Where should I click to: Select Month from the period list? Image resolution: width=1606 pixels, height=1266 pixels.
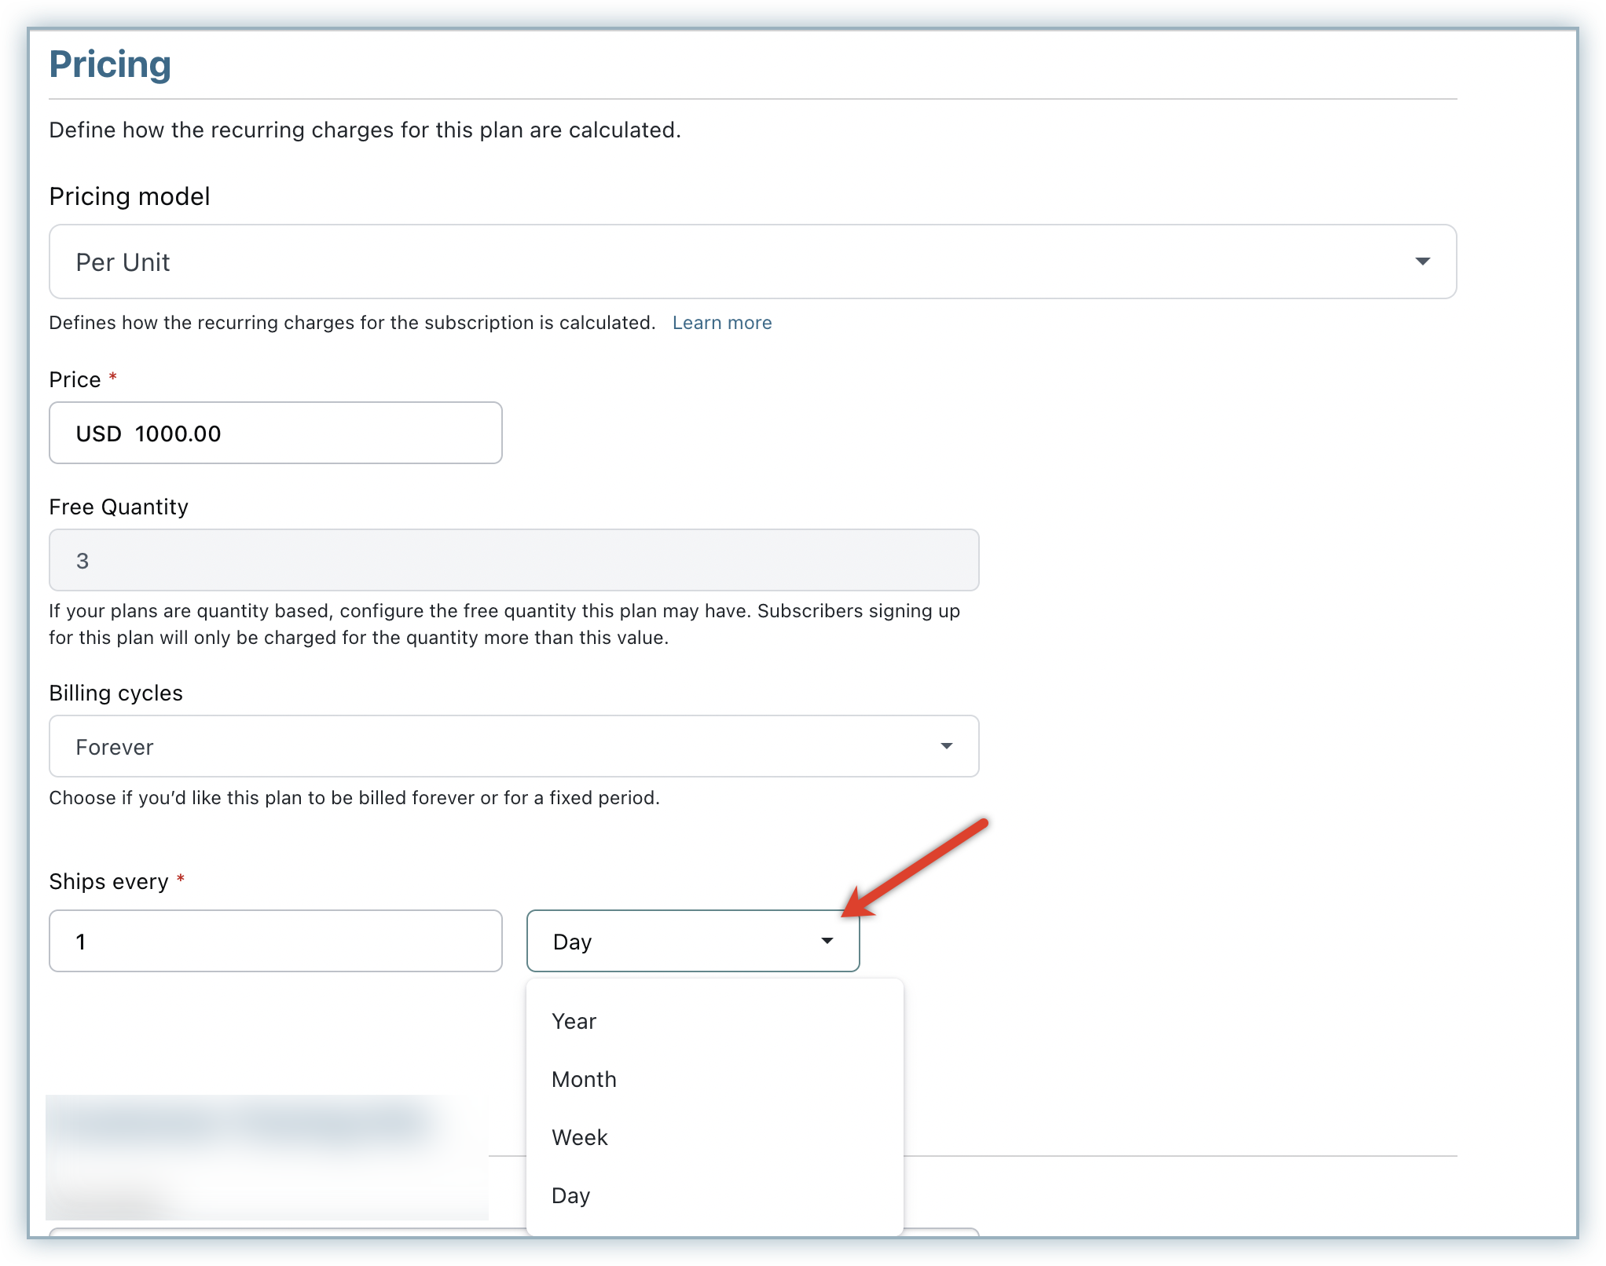(x=584, y=1079)
